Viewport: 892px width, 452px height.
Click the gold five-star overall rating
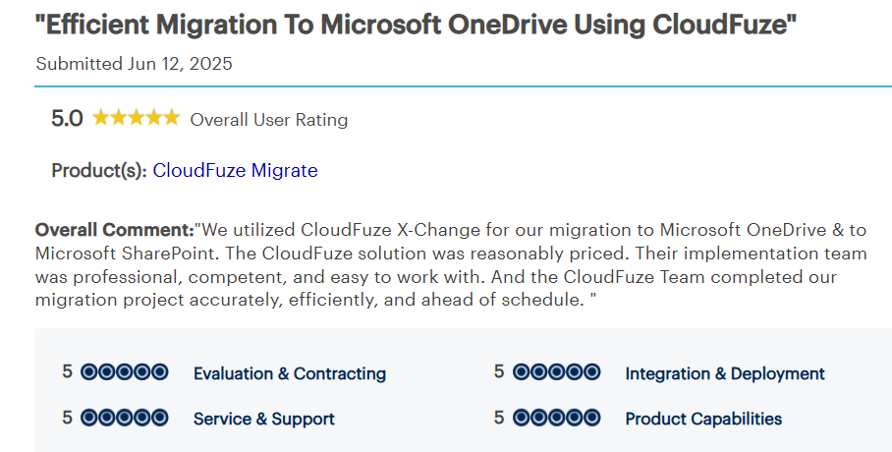tap(136, 119)
